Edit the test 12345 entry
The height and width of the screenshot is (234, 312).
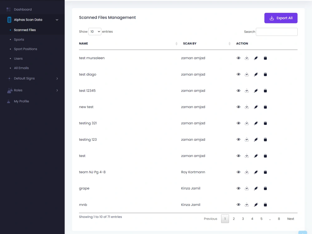coord(256,91)
